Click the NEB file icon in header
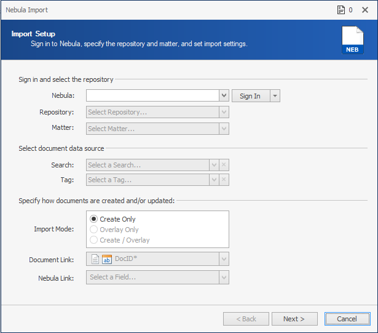378x333 pixels. coord(353,40)
